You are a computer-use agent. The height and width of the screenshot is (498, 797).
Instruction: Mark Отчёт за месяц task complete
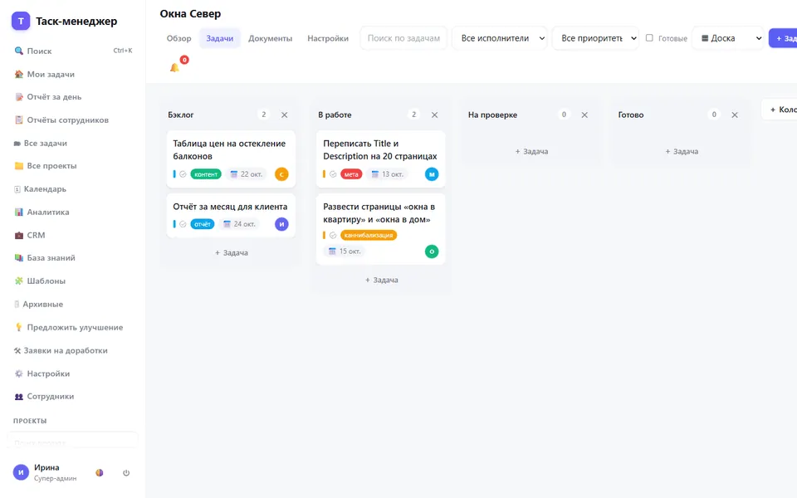[x=183, y=224]
